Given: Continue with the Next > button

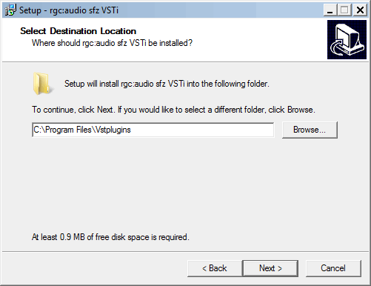Looking at the screenshot, I should [270, 268].
